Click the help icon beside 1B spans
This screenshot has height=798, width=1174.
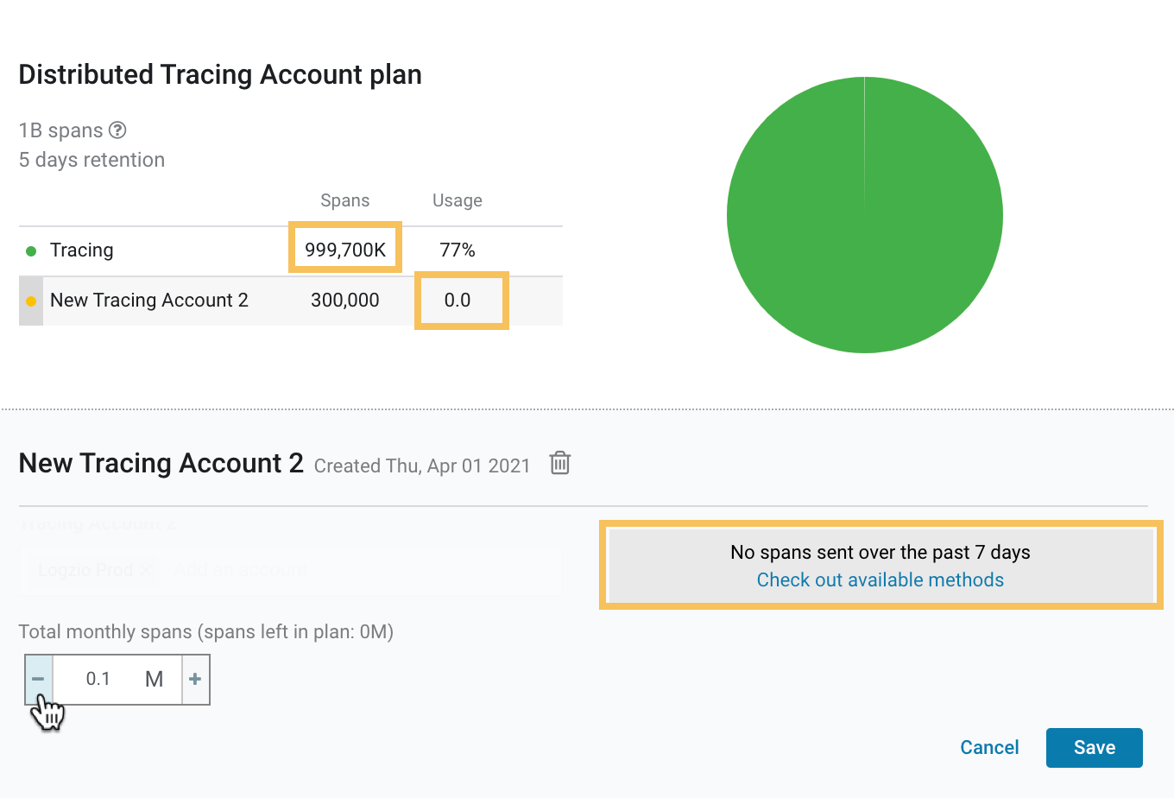tap(117, 130)
